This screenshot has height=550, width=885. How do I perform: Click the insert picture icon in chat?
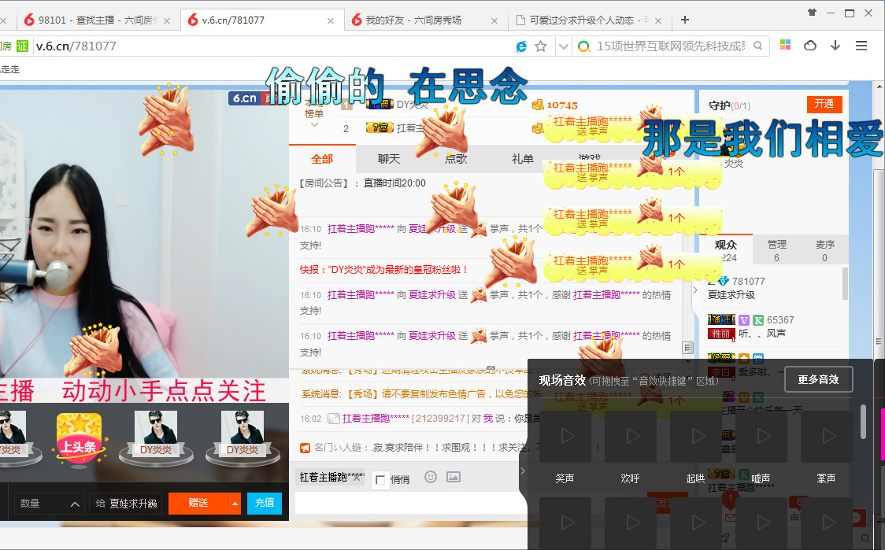tap(454, 478)
